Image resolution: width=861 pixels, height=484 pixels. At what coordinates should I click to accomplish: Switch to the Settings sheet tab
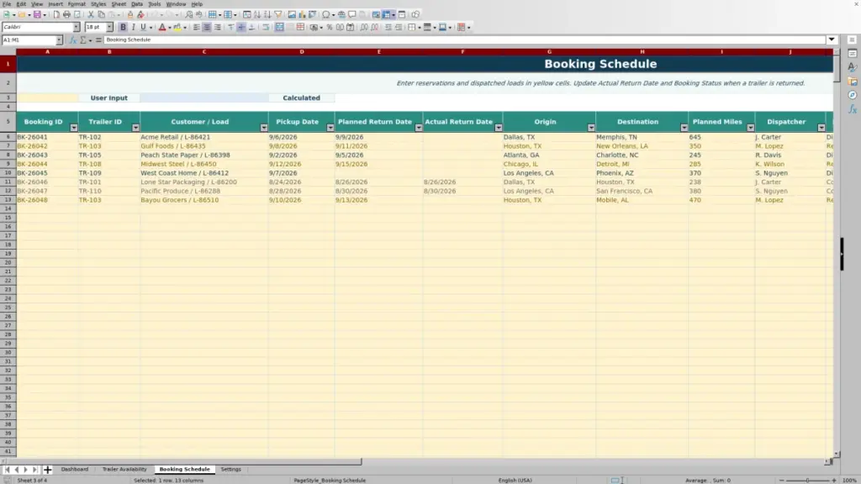point(230,470)
